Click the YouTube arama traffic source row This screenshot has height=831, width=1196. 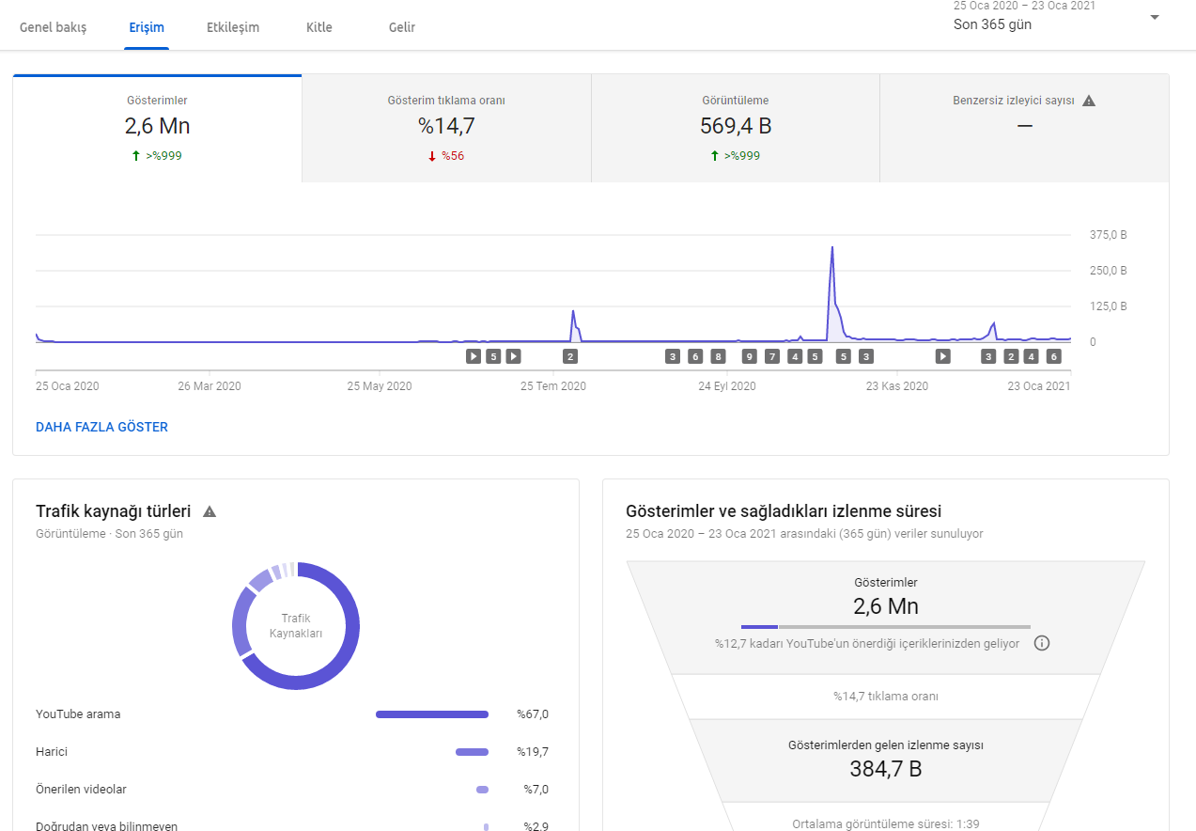pos(292,714)
